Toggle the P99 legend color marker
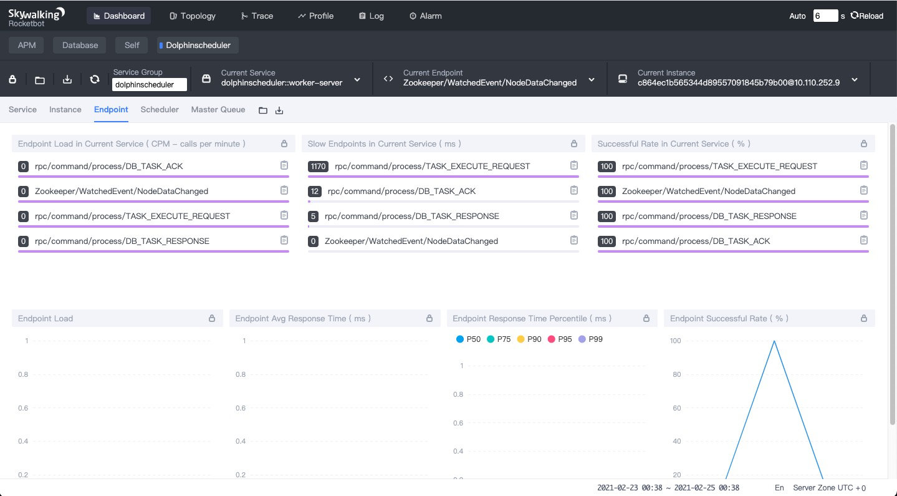This screenshot has width=897, height=496. click(582, 339)
